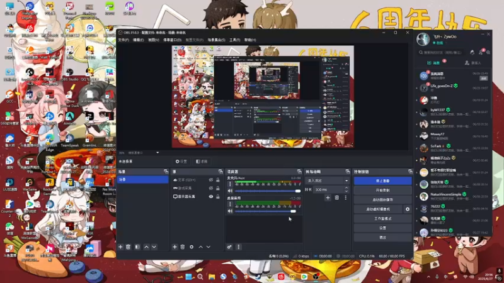
Task: Open 设置 in the Controls dock
Action: pos(382,228)
